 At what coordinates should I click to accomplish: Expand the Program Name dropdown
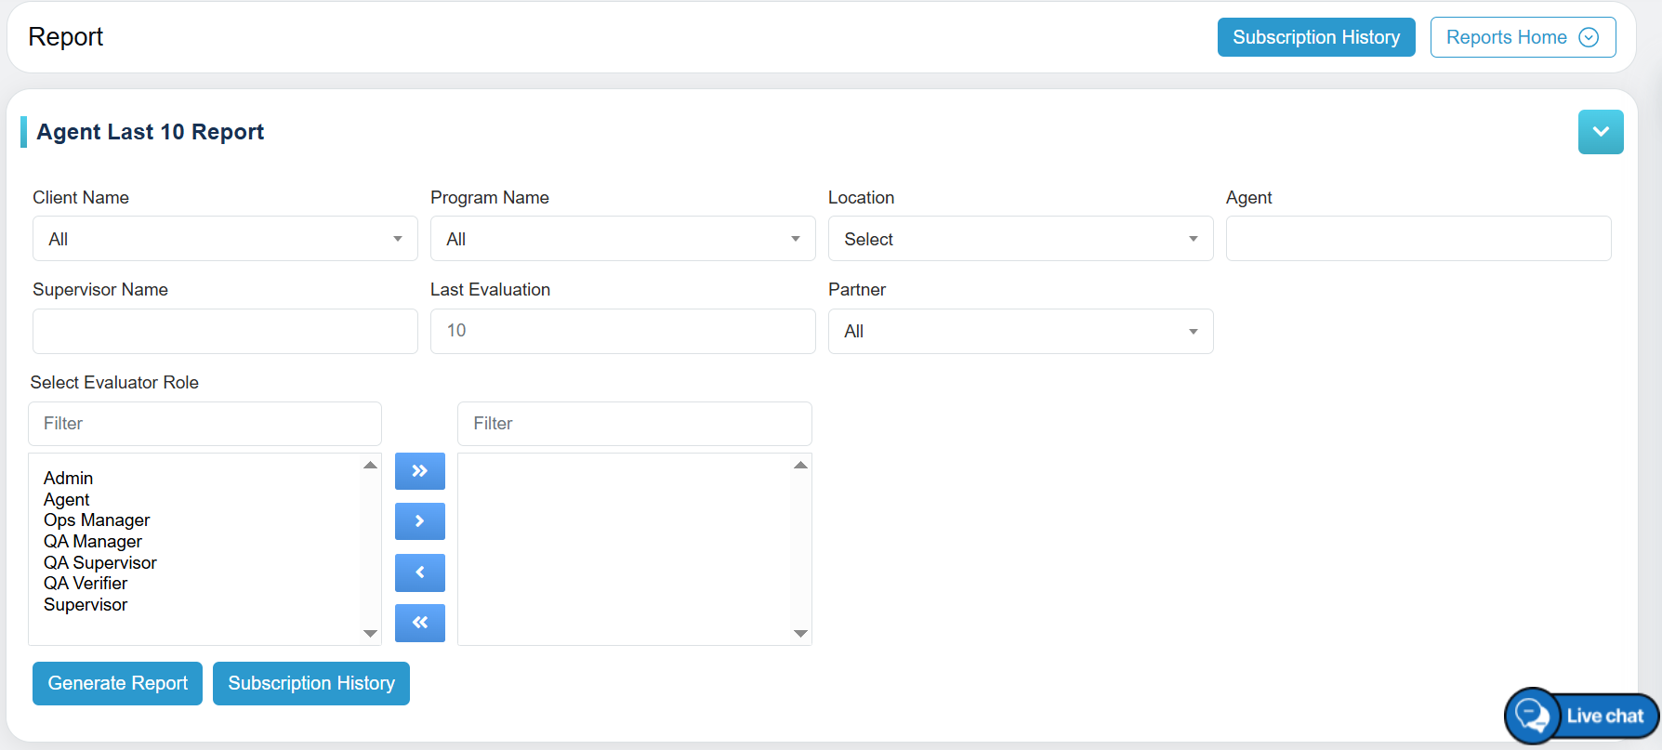click(x=622, y=239)
